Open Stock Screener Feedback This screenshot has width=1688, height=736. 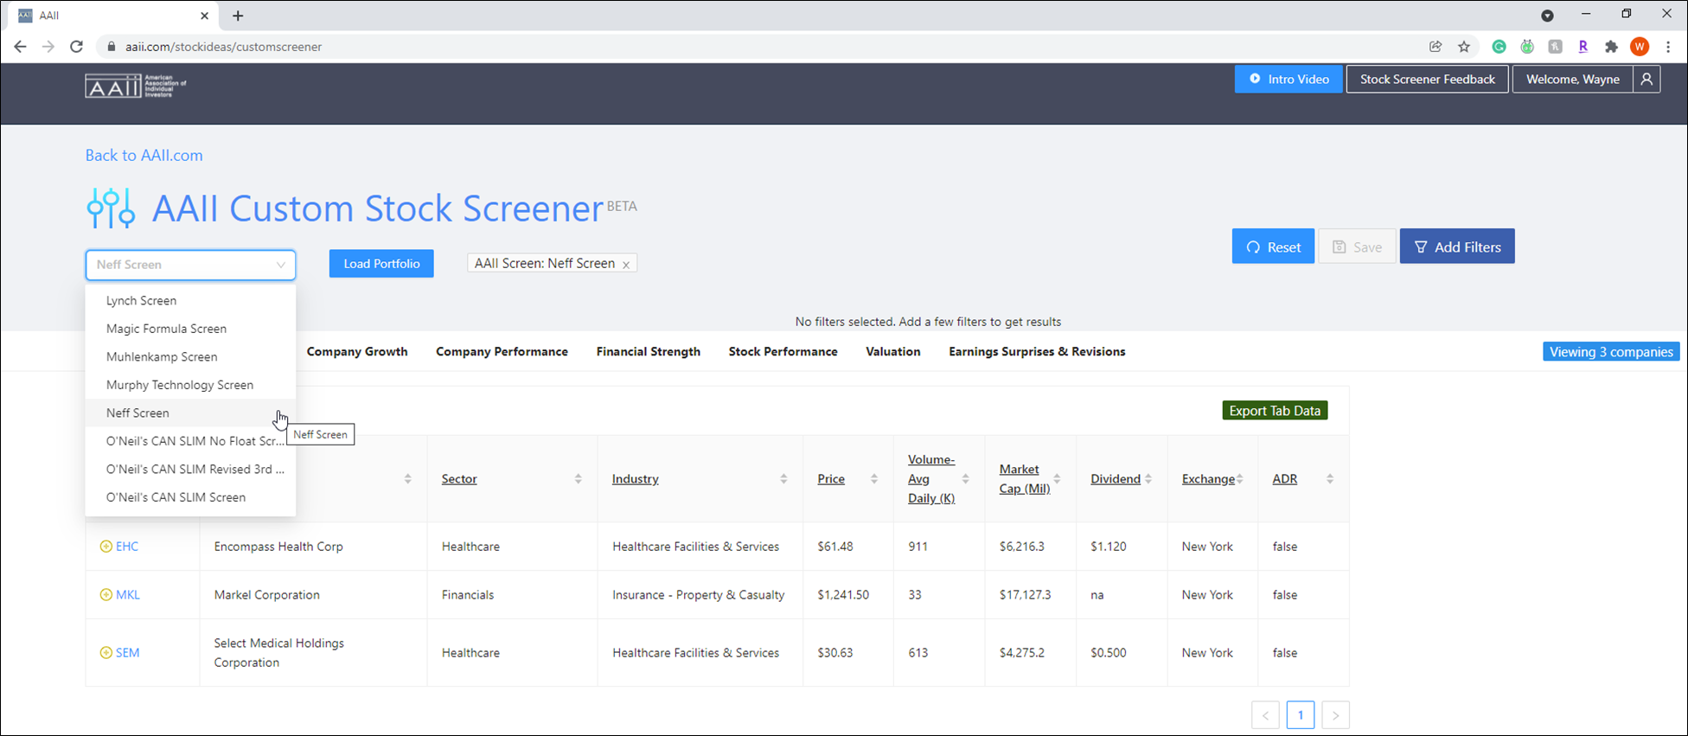[1428, 80]
